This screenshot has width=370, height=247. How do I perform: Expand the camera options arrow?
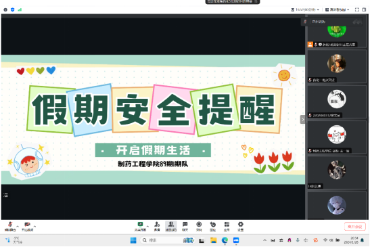pos(34,226)
